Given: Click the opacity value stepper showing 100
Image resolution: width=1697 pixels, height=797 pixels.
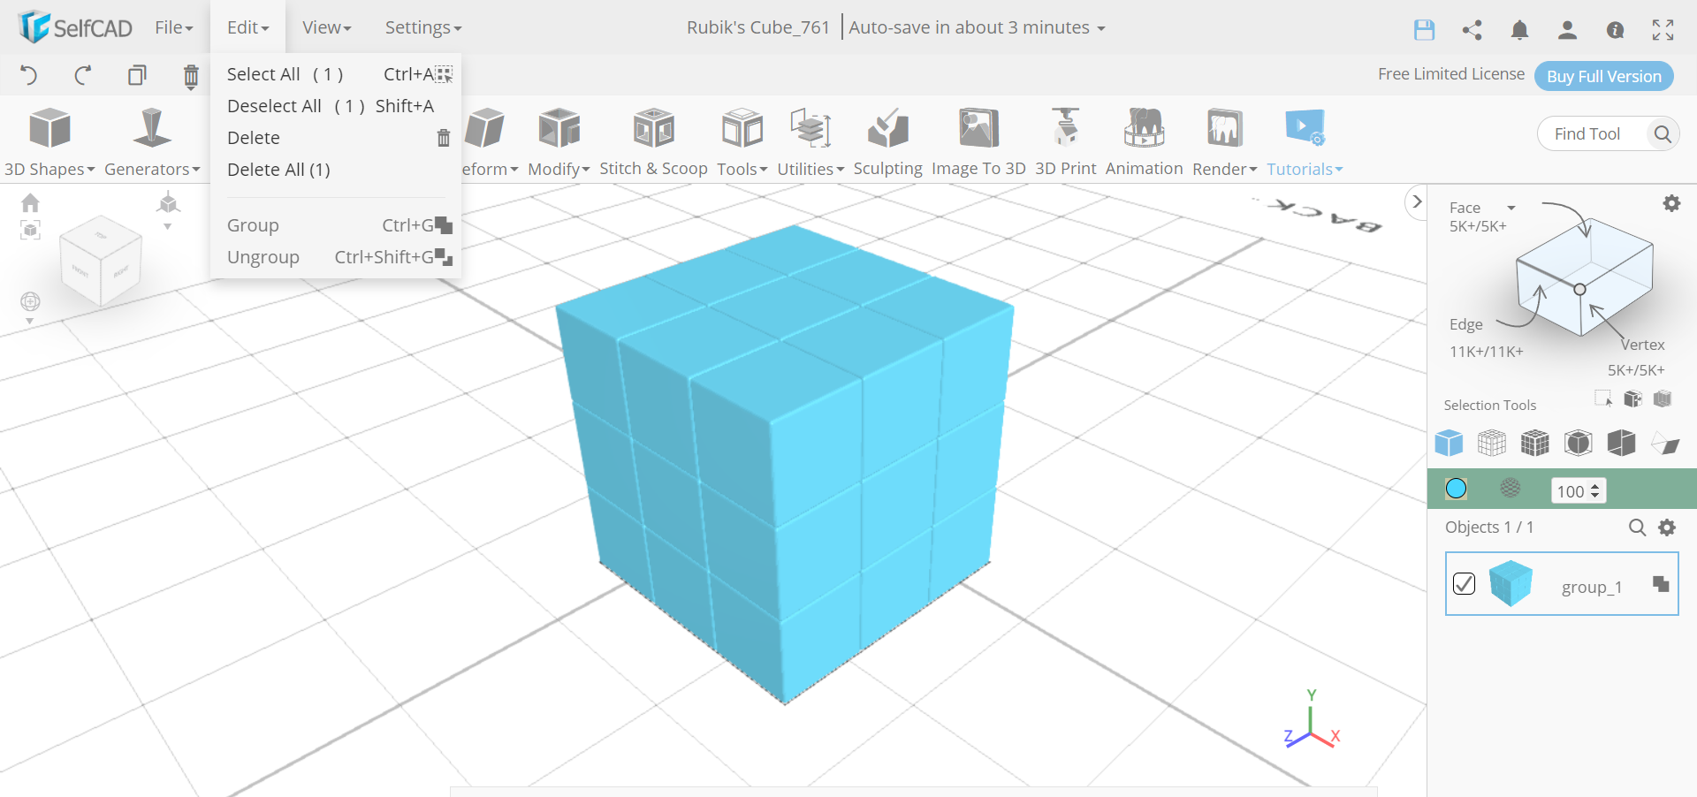Looking at the screenshot, I should coord(1579,491).
